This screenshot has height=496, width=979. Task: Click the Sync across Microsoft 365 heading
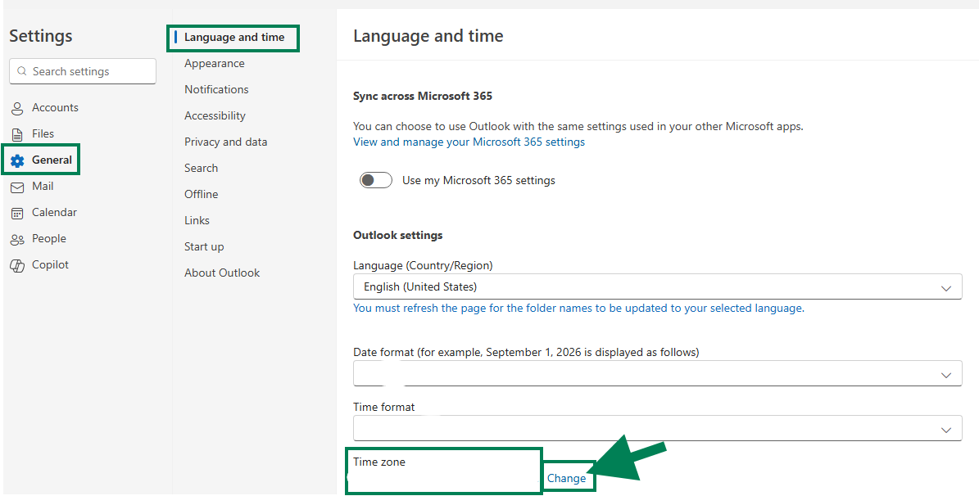pyautogui.click(x=423, y=96)
